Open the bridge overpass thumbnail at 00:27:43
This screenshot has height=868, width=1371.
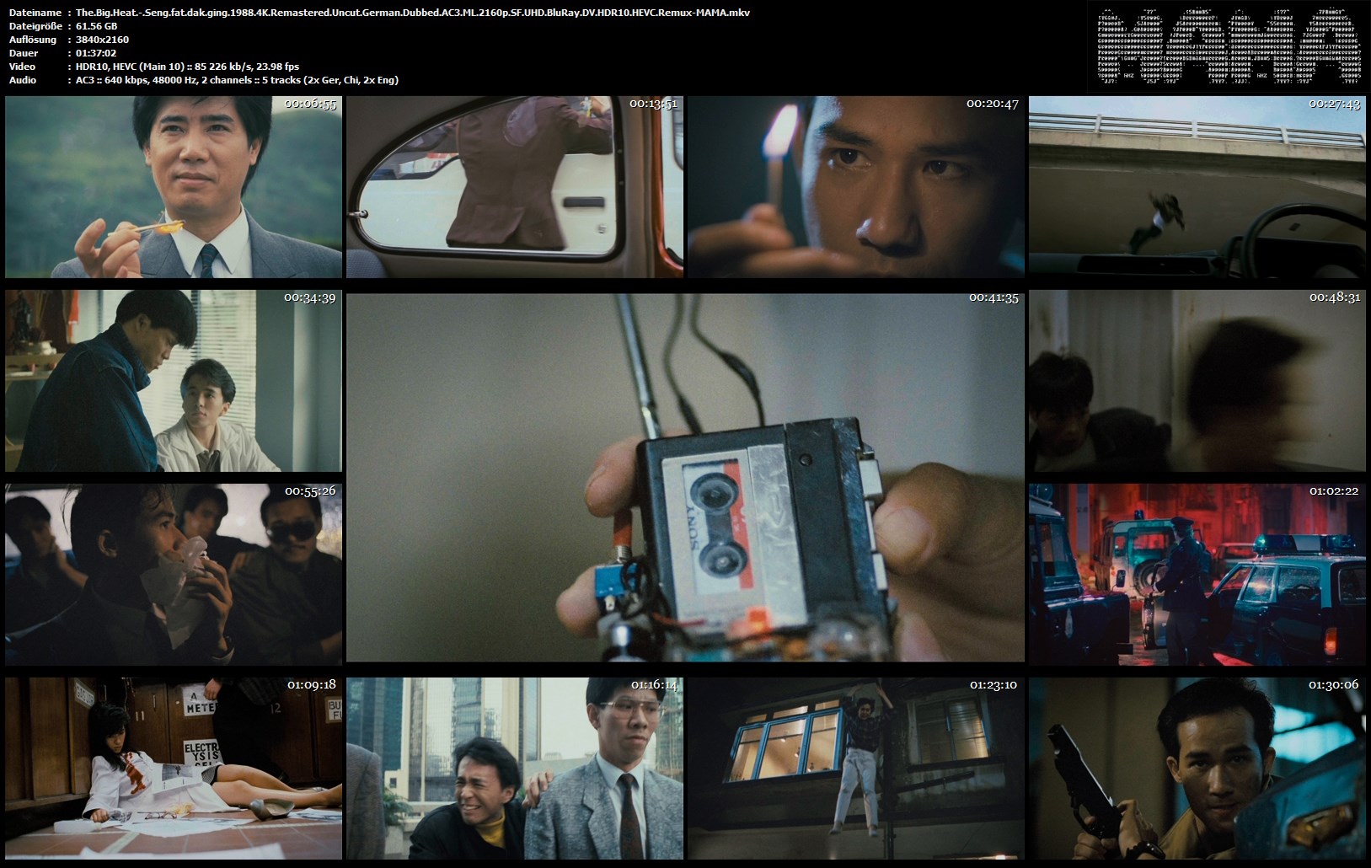point(1197,186)
